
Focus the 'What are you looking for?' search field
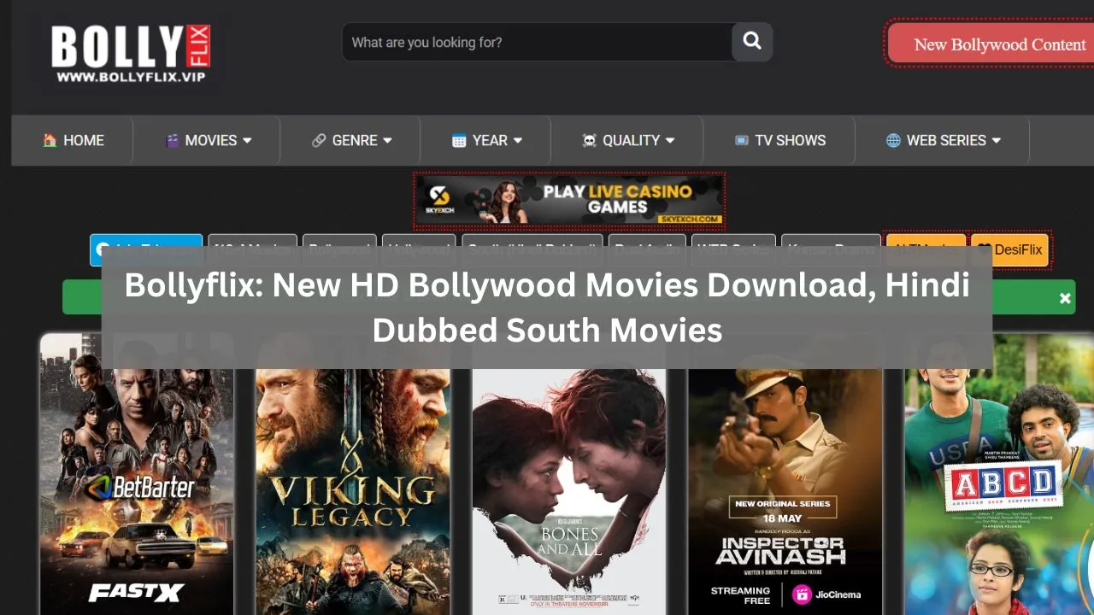click(537, 42)
